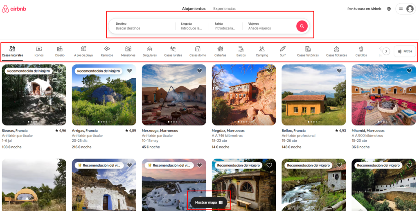Favorite the Mhamid, Marruecos listing
The height and width of the screenshot is (211, 419).
coord(409,70)
